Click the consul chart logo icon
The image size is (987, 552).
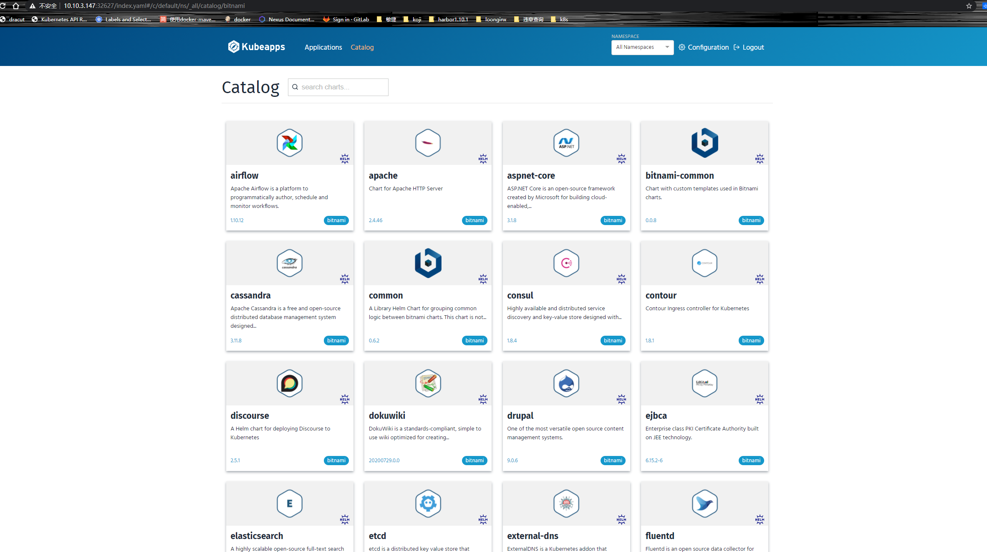point(566,263)
